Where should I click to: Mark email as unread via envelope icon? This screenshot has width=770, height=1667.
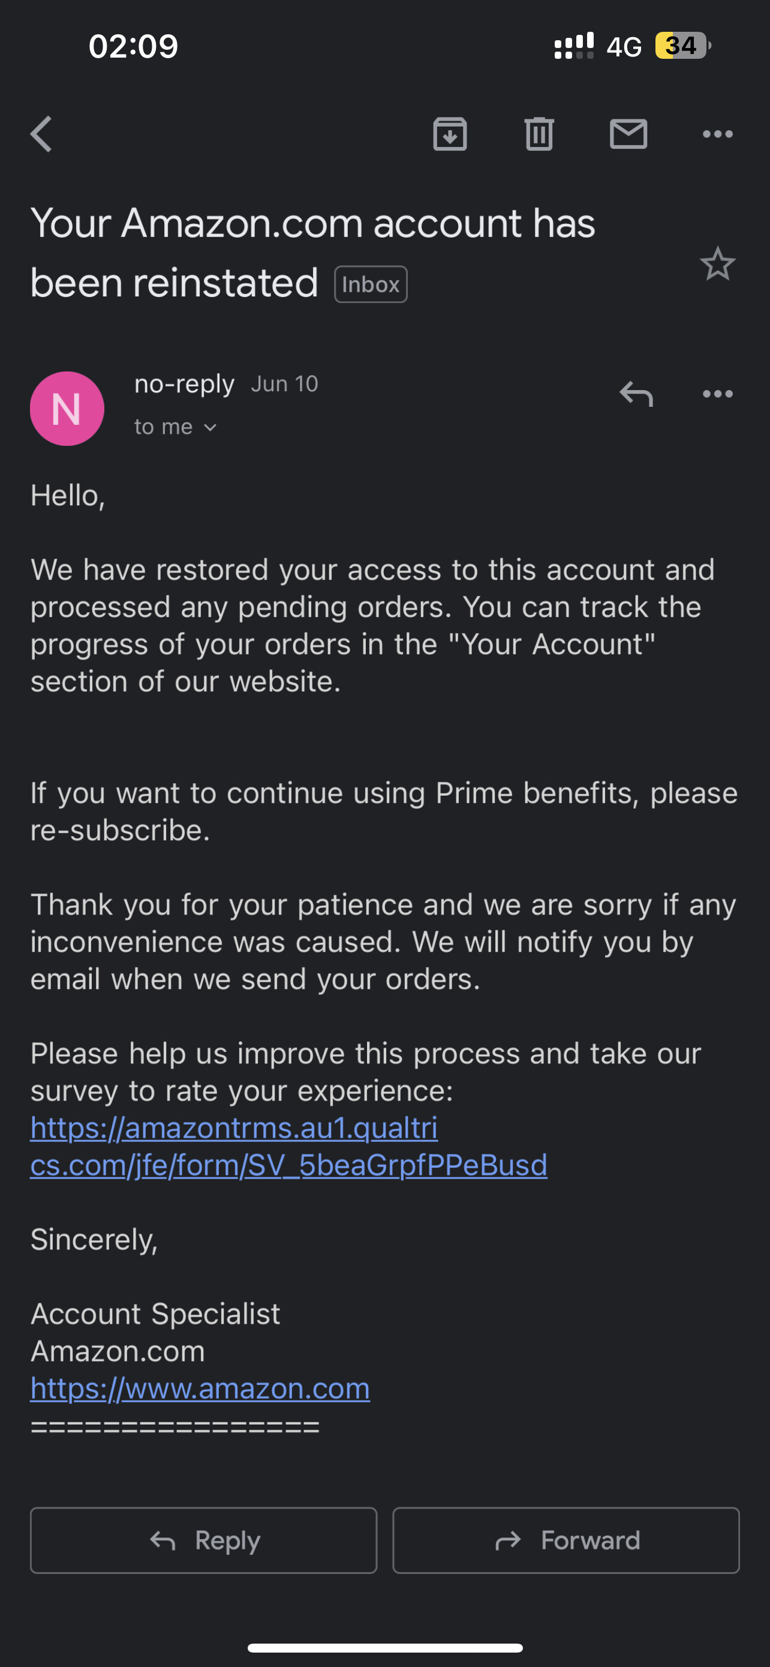click(628, 134)
